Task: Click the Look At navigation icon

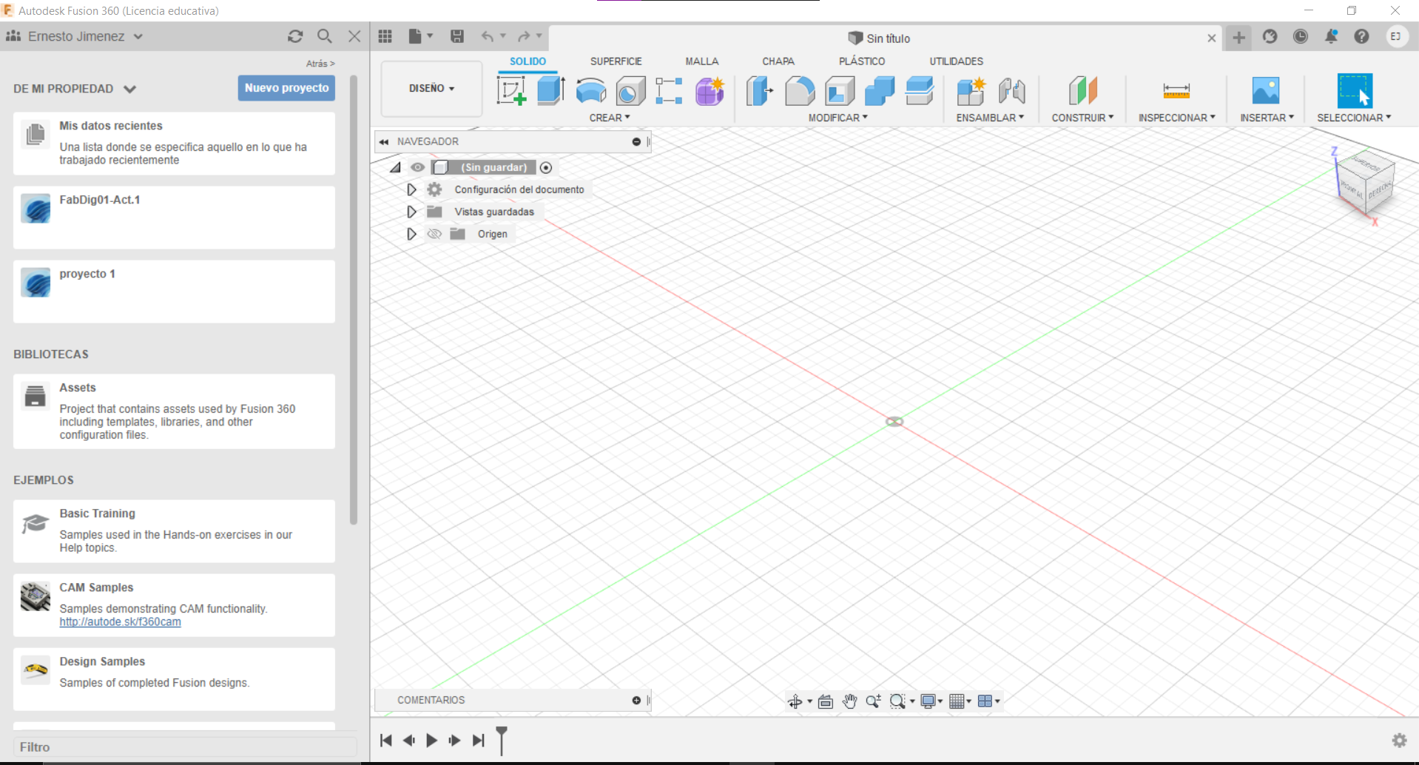Action: tap(826, 701)
